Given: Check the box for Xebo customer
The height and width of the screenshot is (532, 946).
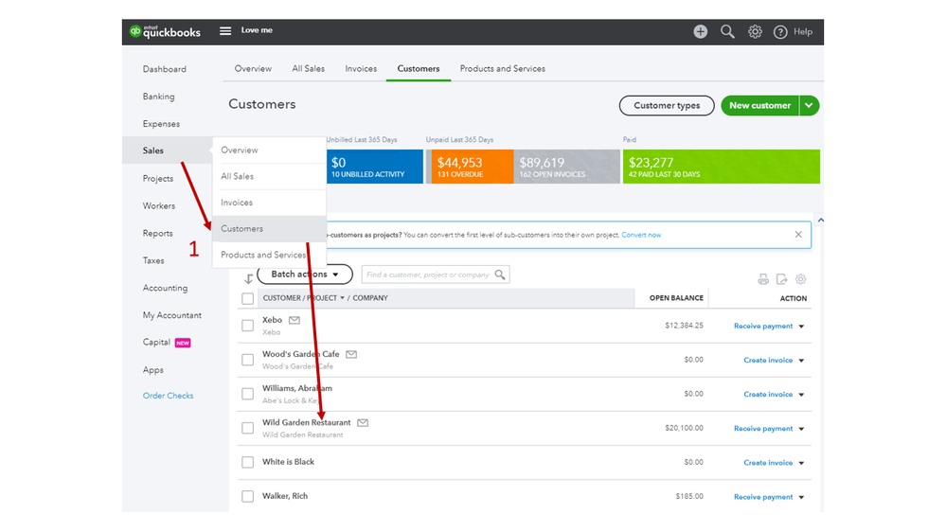Looking at the screenshot, I should (x=247, y=326).
